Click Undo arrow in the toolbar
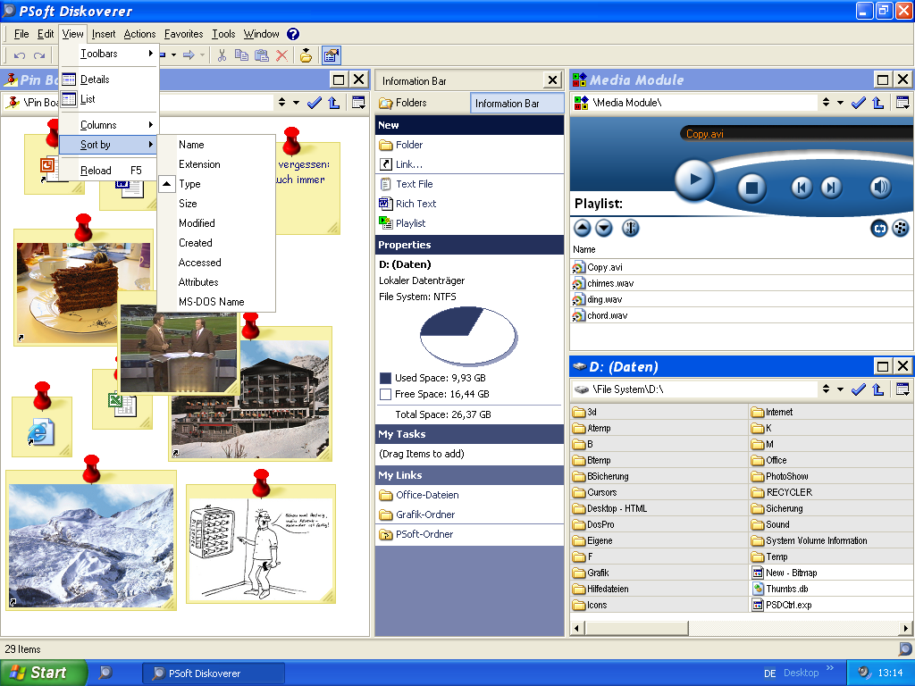This screenshot has width=915, height=686. pos(20,55)
